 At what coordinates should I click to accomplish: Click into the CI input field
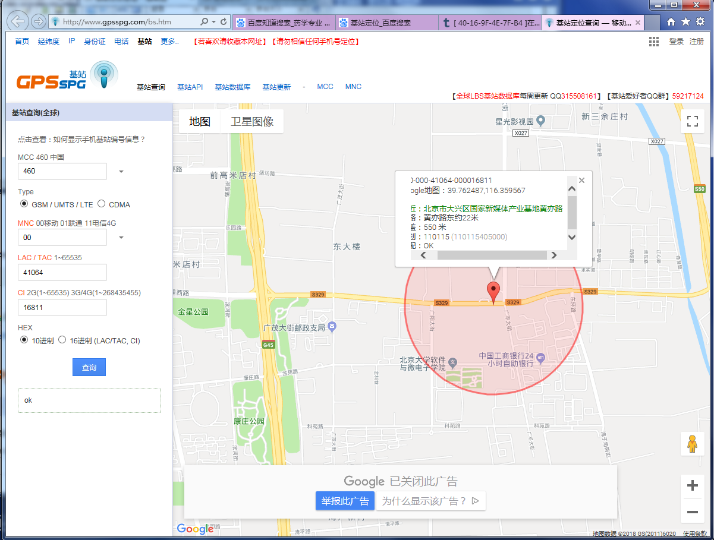coord(62,308)
